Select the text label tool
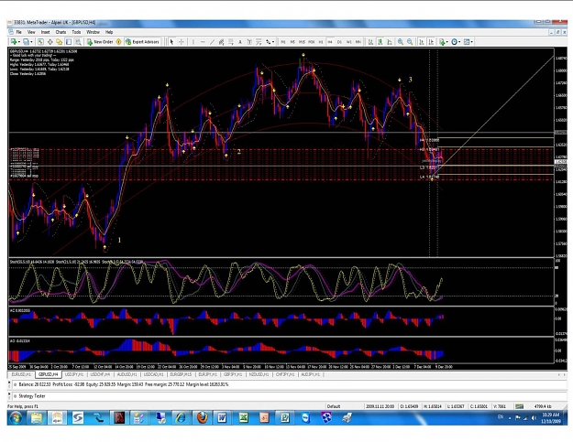This screenshot has height=442, width=573. 249,42
